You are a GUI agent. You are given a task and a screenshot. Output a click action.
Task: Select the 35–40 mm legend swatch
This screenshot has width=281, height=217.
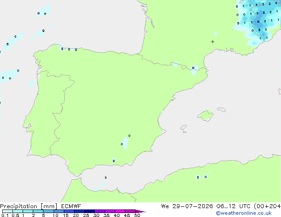[110, 211]
